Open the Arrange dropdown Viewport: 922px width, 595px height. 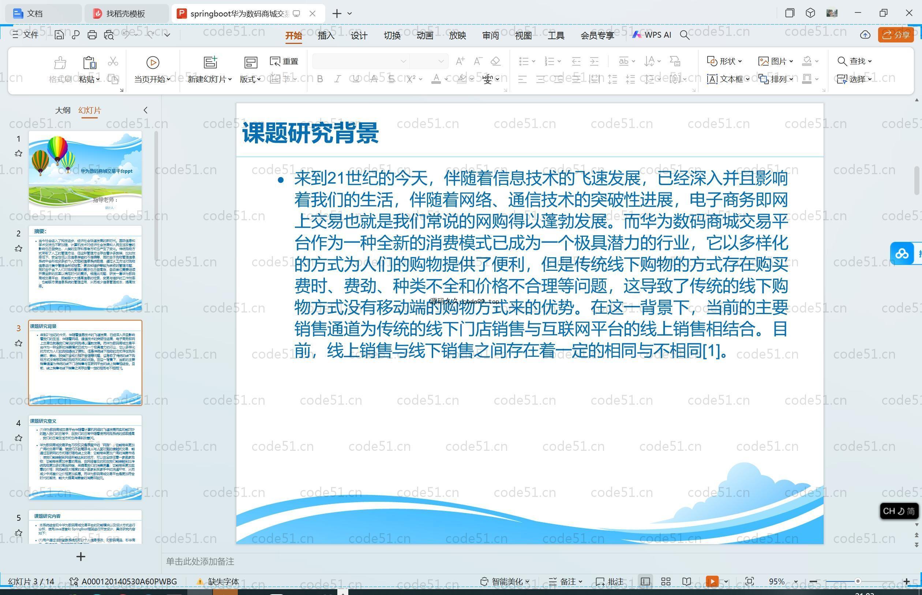[x=776, y=79]
